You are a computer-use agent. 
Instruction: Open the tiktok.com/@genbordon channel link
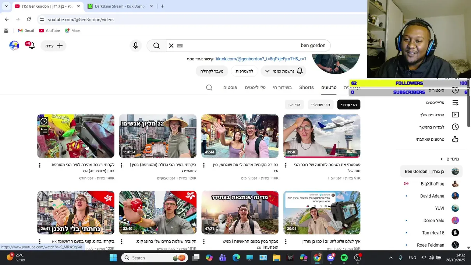pyautogui.click(x=261, y=59)
